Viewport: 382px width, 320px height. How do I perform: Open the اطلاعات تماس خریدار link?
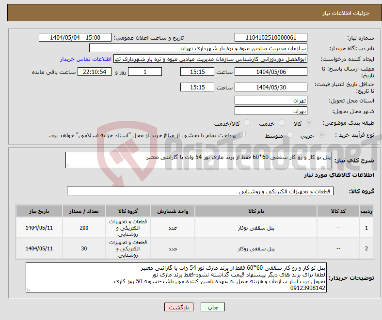[86, 59]
